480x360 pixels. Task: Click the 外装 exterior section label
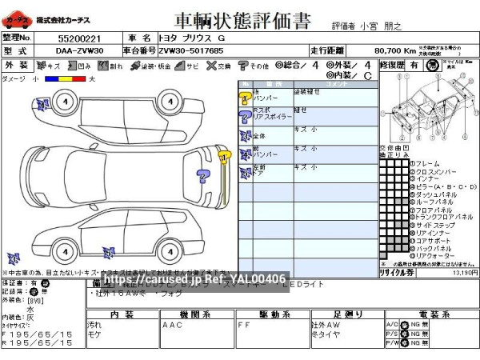coord(16,66)
